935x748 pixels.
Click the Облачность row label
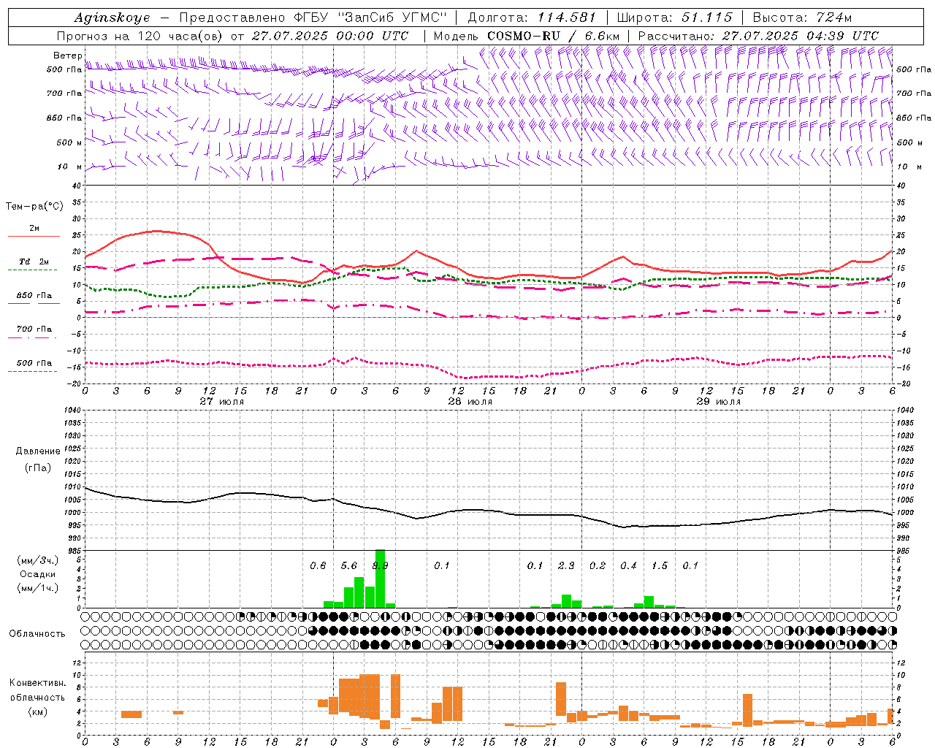[37, 633]
